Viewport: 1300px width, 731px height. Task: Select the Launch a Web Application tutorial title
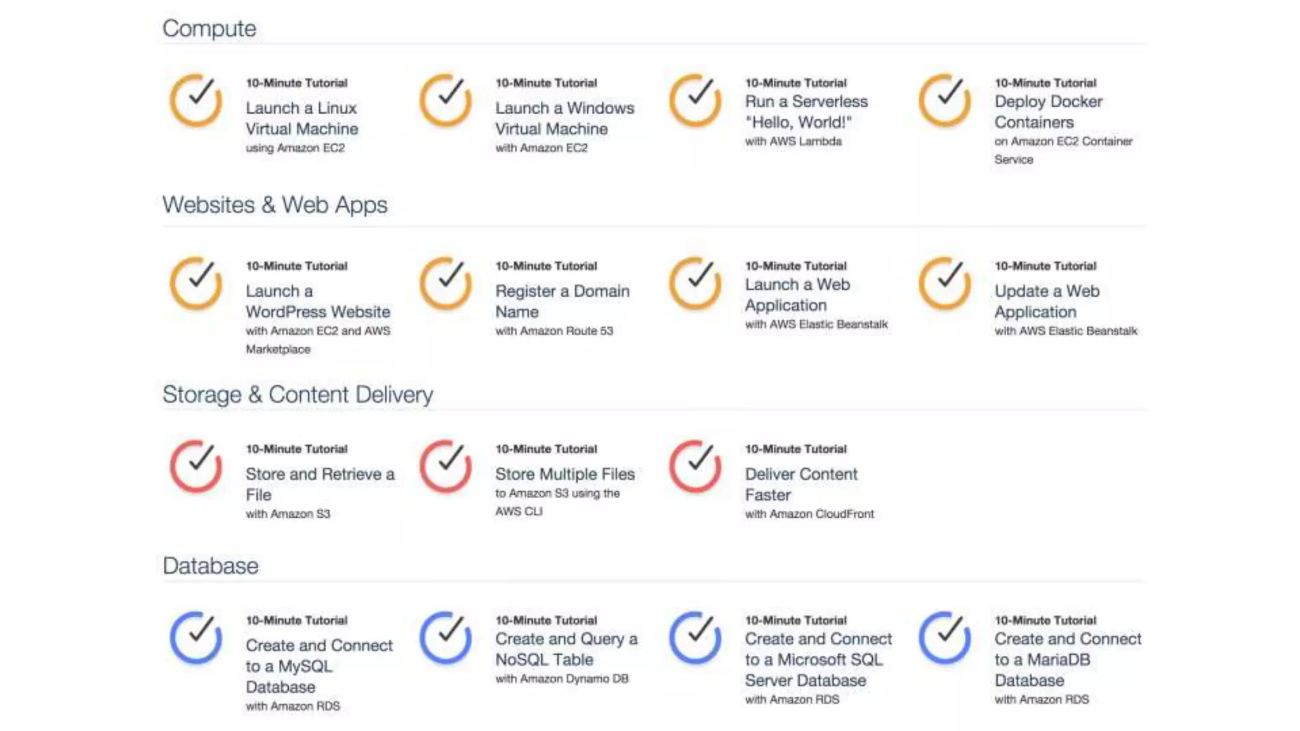pos(797,295)
